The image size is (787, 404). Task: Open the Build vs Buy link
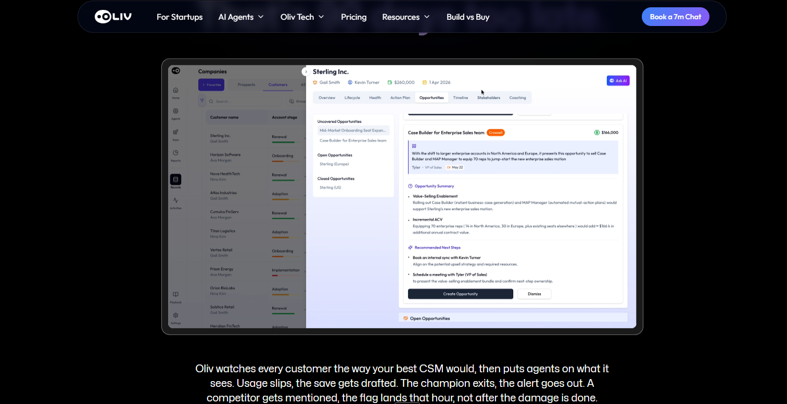click(468, 17)
